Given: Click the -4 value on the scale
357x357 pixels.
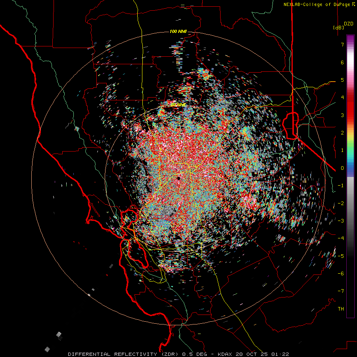Looking at the screenshot, I should [341, 238].
